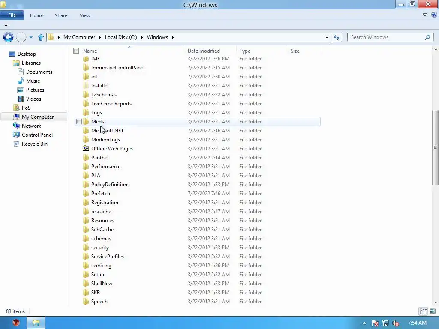The width and height of the screenshot is (439, 329).
Task: Click the first pinned taskbar app icon
Action: (x=16, y=323)
